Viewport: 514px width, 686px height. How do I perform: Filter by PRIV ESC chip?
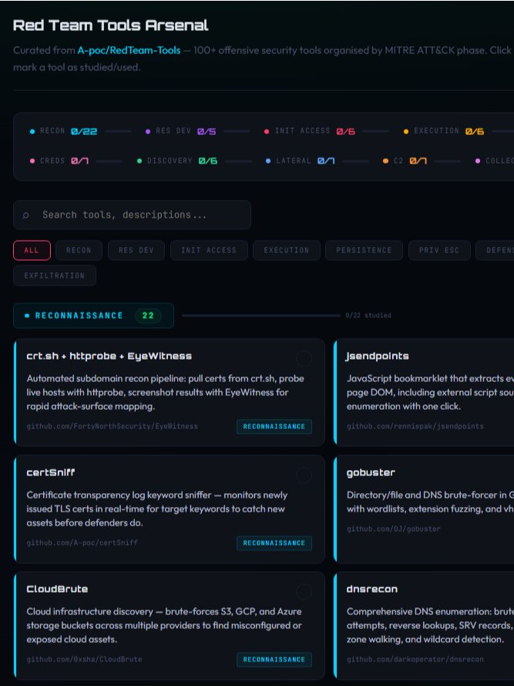point(439,250)
